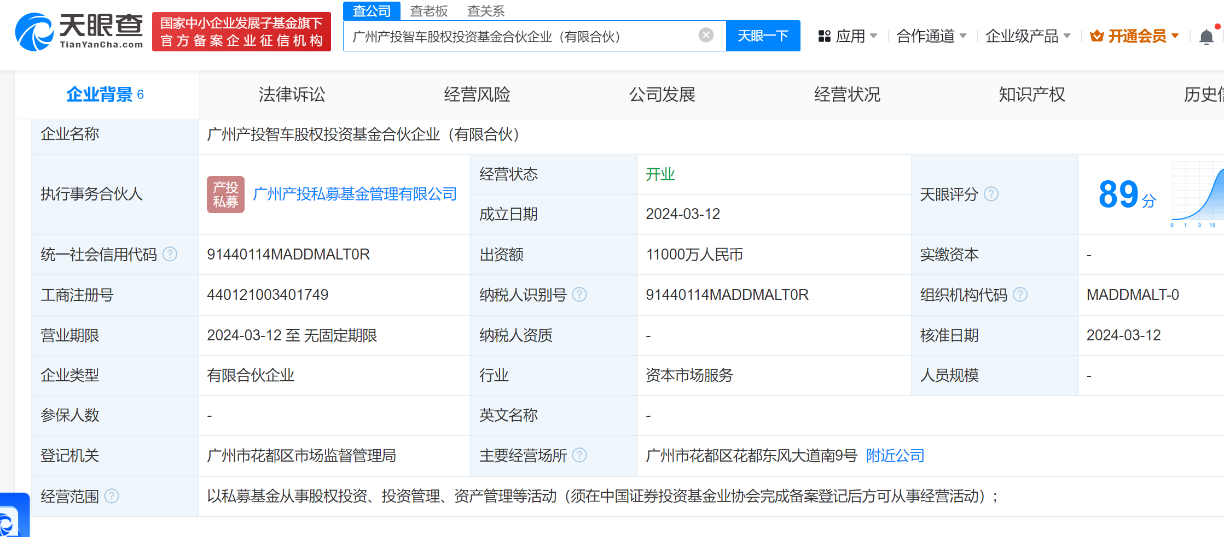This screenshot has width=1224, height=537.
Task: Click the TianYanCha logo
Action: pyautogui.click(x=79, y=32)
